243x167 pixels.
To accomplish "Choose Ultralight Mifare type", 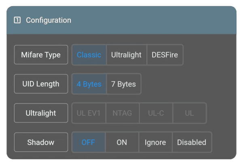I will point(126,55).
